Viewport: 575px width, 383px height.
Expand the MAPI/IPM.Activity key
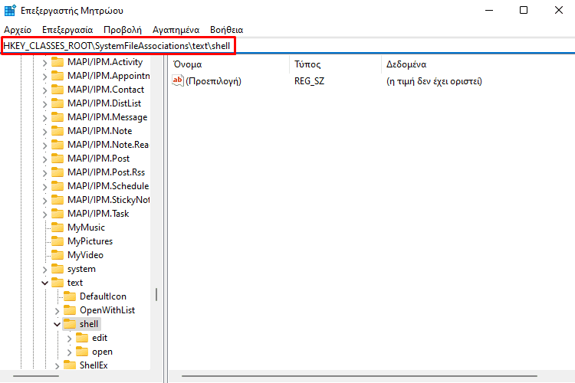[44, 63]
